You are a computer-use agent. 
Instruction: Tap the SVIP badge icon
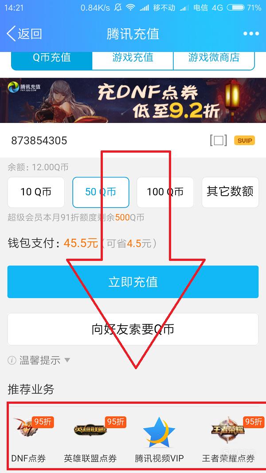244,140
